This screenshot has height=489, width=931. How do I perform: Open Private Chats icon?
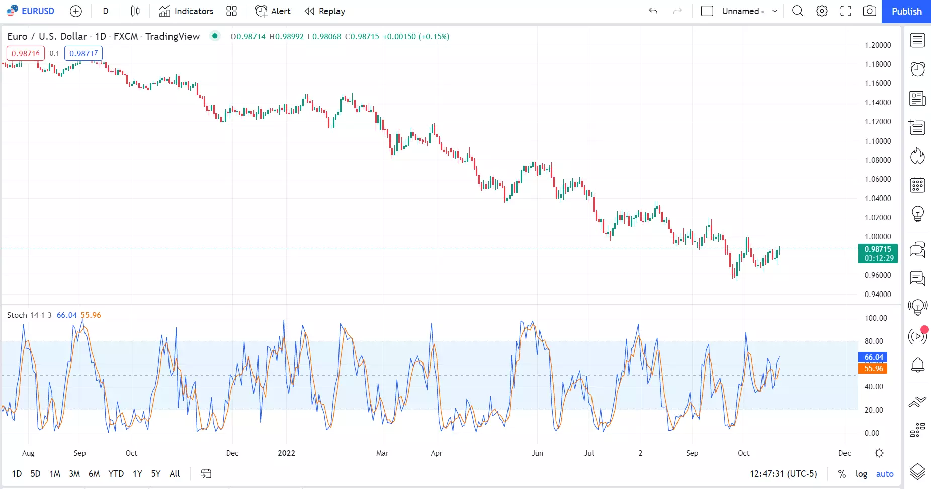[x=917, y=278]
